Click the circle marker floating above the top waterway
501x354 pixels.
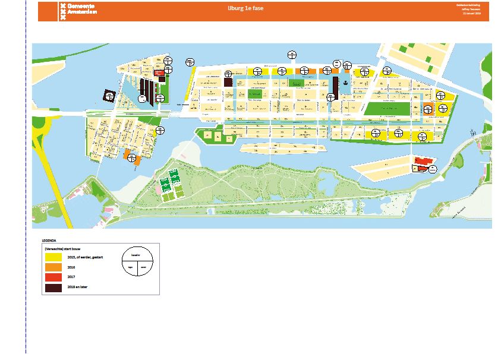coord(292,55)
